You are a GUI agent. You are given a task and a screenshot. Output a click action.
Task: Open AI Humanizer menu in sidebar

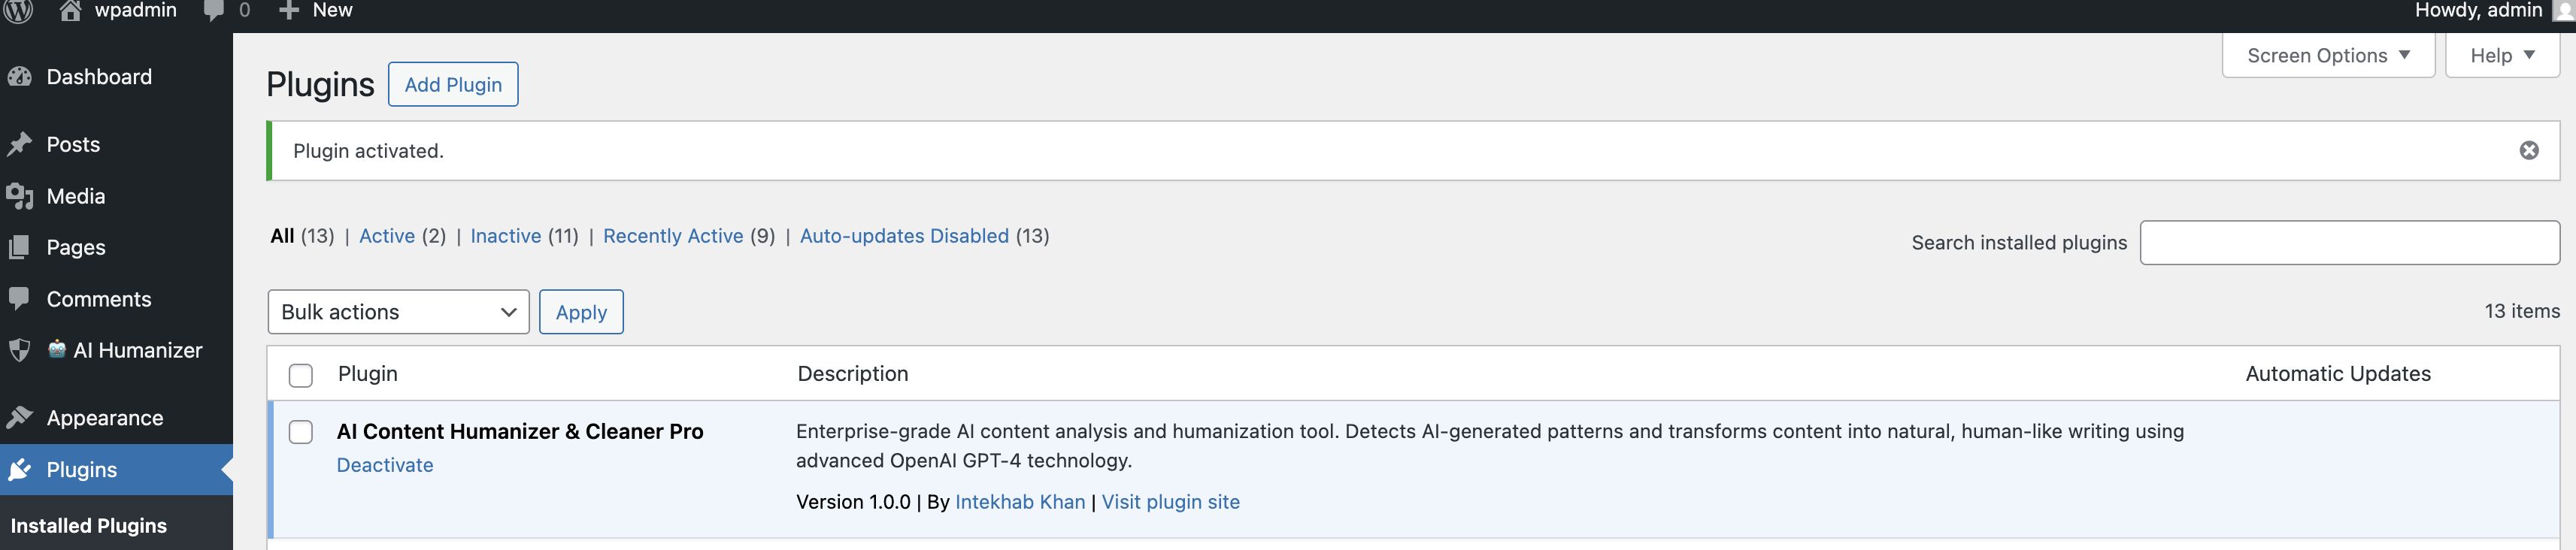[x=137, y=350]
